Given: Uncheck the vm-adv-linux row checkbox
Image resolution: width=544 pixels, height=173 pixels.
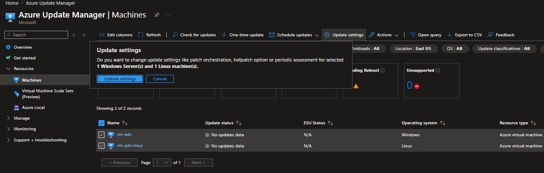Looking at the screenshot, I should click(x=102, y=146).
